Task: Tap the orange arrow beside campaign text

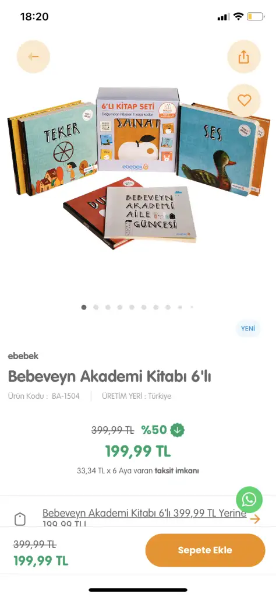Action: tap(255, 518)
